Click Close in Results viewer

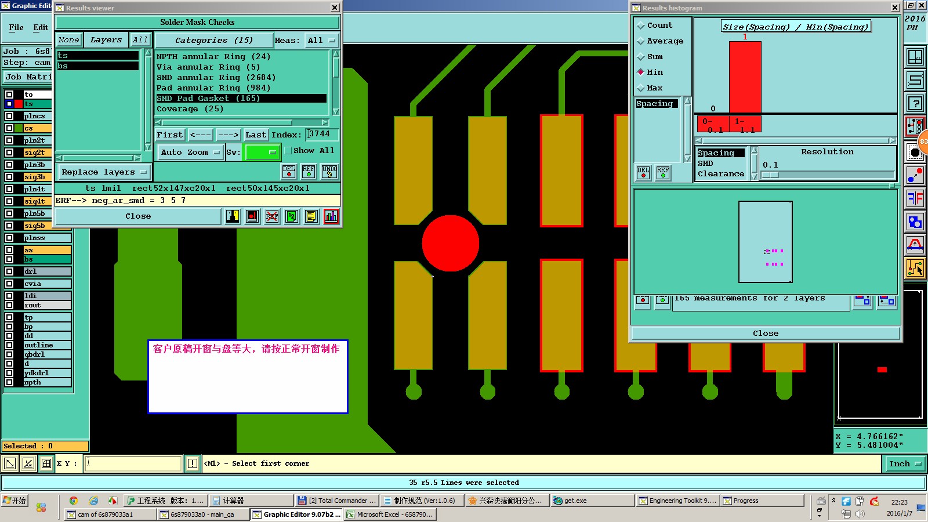(x=138, y=216)
